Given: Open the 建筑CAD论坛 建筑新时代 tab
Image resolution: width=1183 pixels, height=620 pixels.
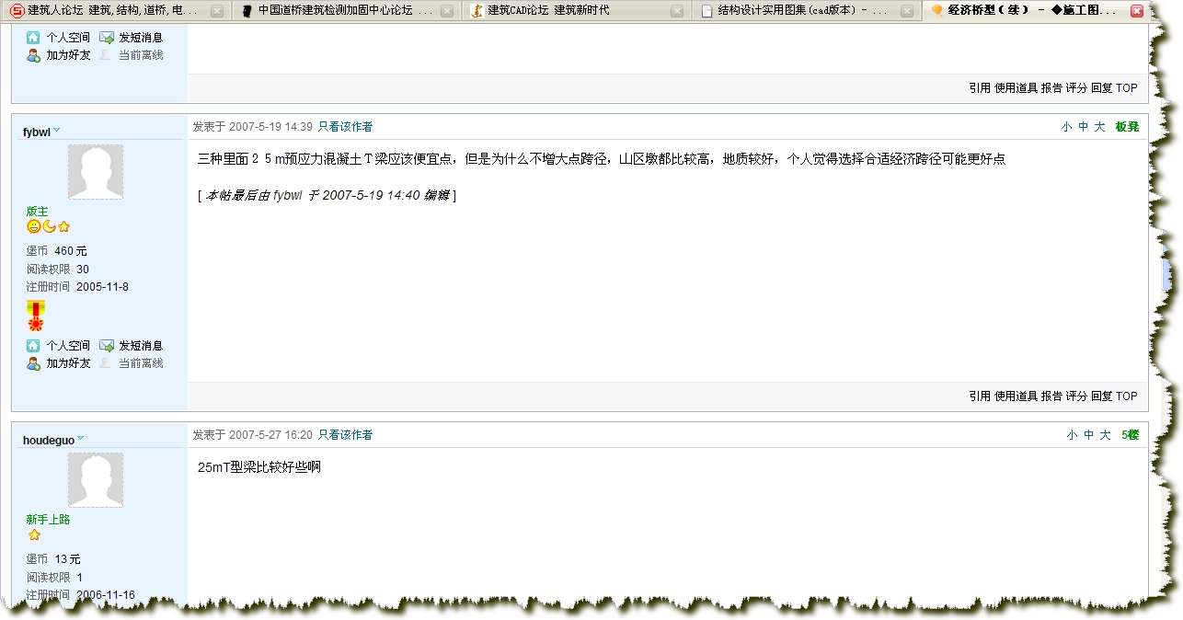Looking at the screenshot, I should click(575, 11).
